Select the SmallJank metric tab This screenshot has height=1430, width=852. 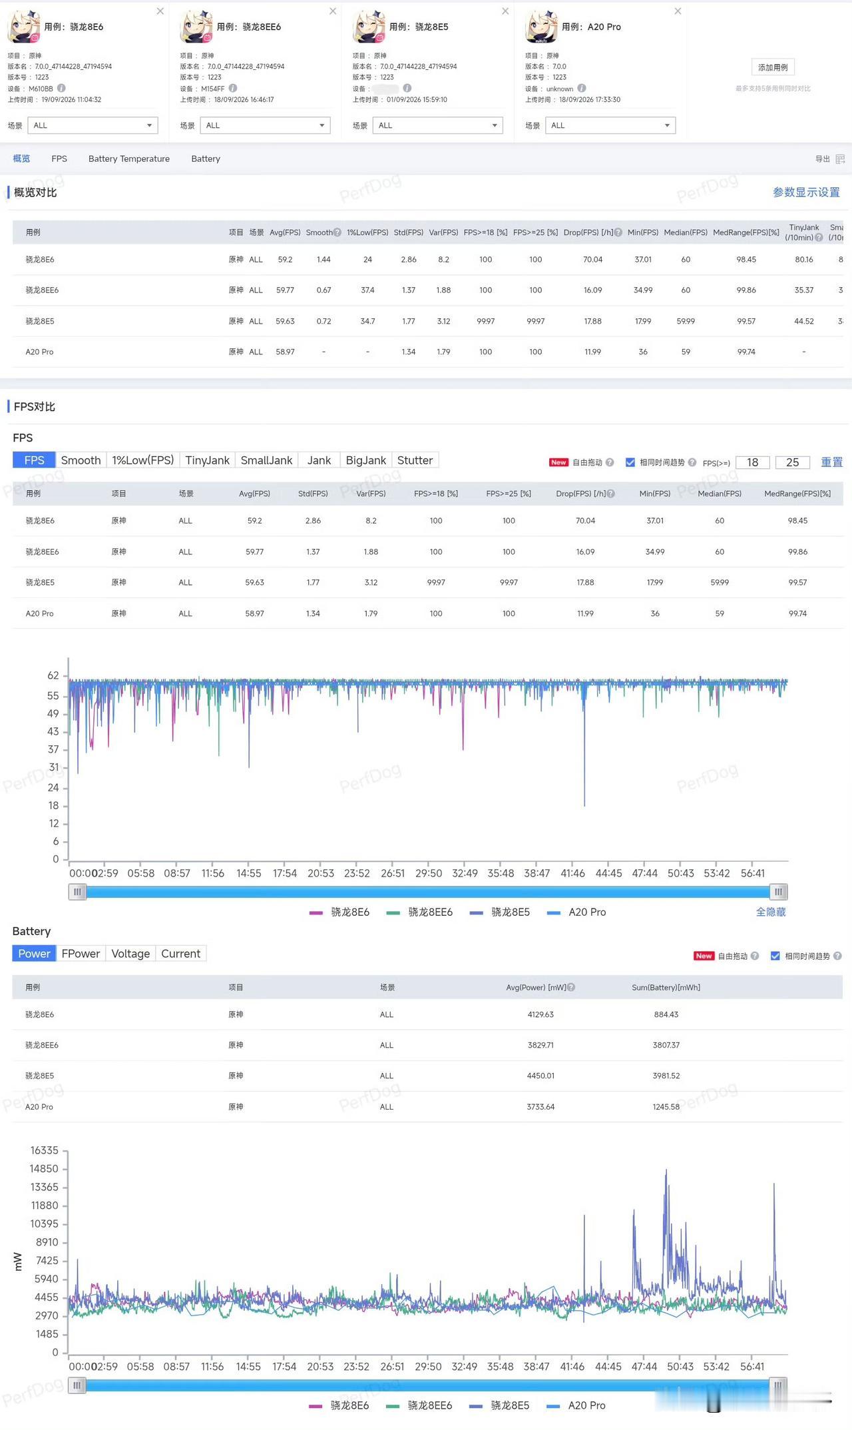(x=266, y=460)
